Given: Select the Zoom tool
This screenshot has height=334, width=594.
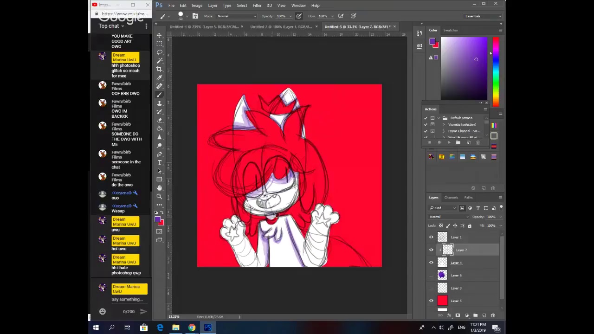Looking at the screenshot, I should (x=159, y=196).
